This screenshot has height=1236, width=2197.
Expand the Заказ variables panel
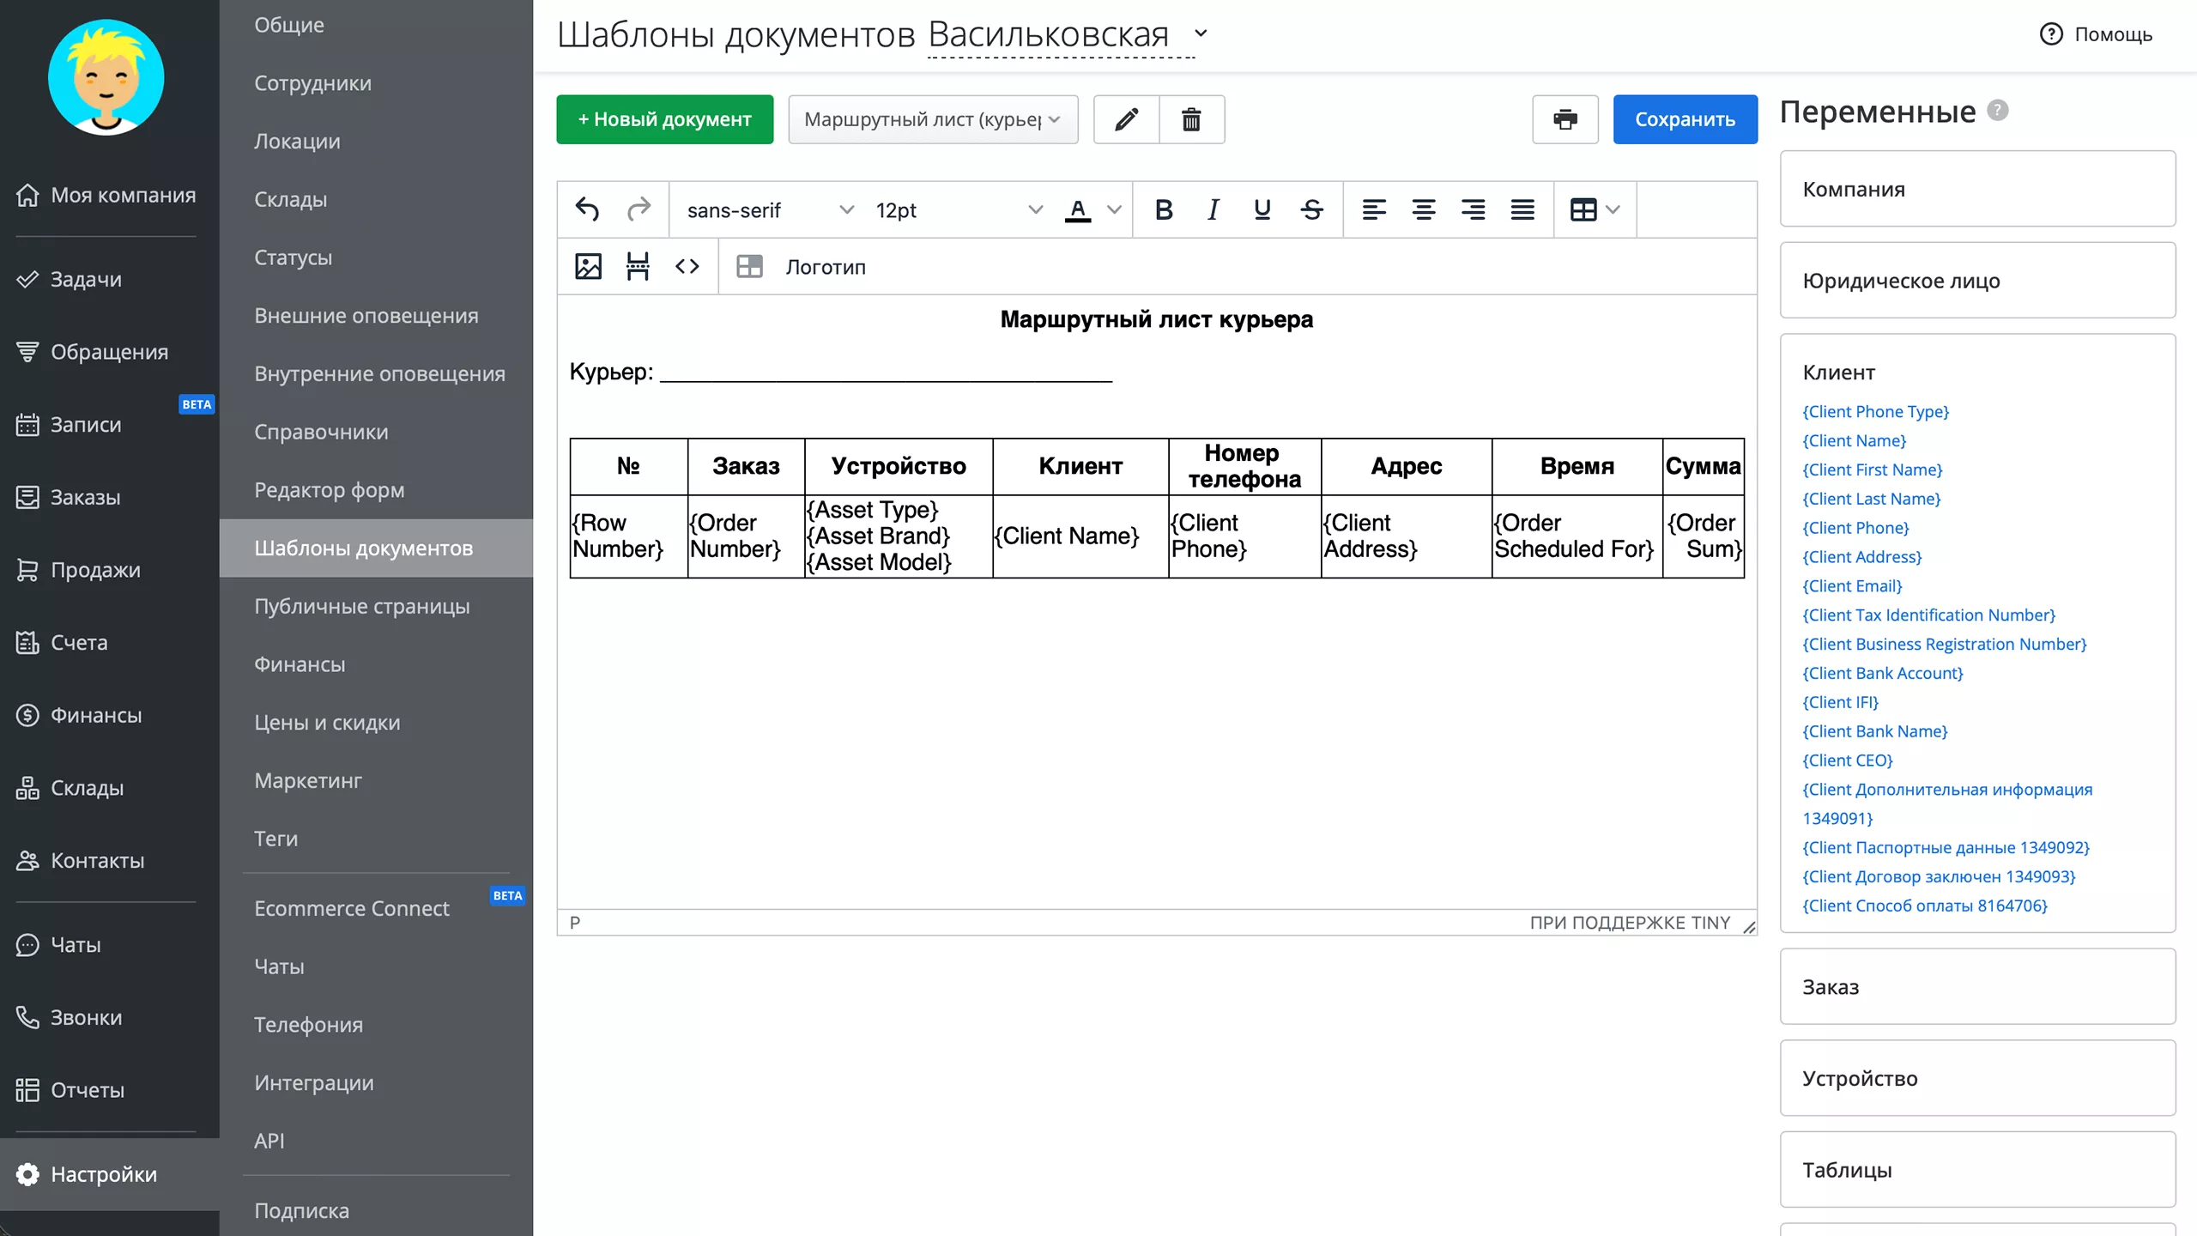[1976, 986]
